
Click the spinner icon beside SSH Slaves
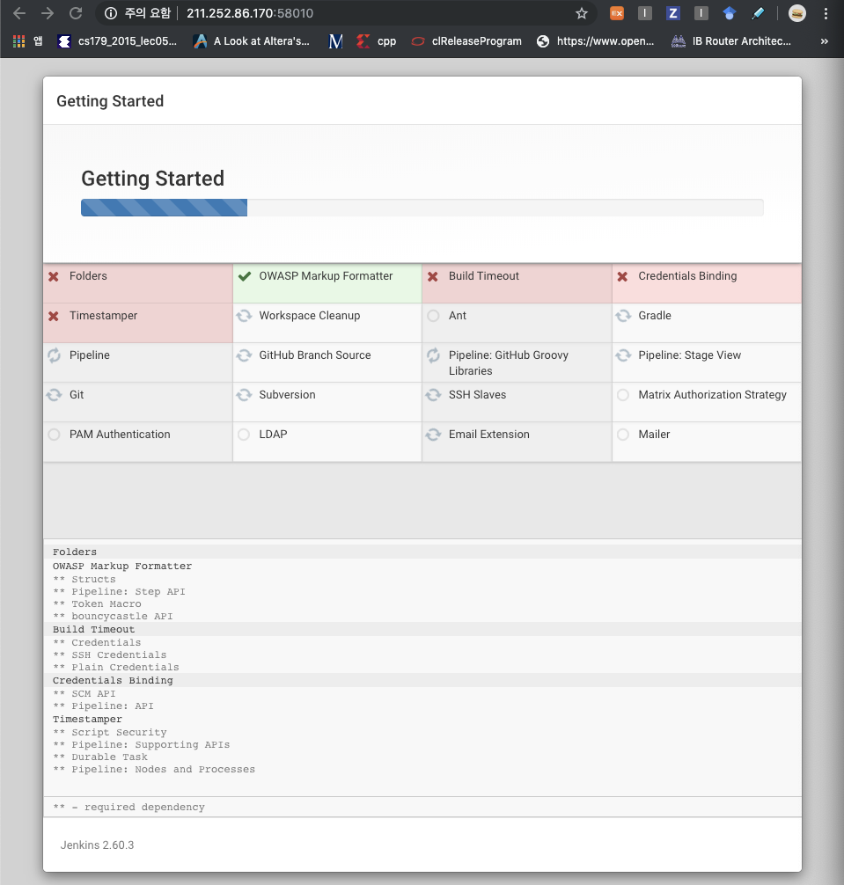coord(433,394)
